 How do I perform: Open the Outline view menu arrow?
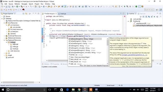(161, 17)
